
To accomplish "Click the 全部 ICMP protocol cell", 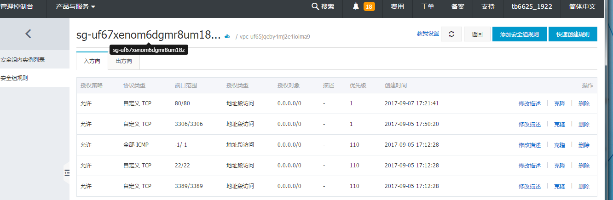I will [x=136, y=145].
